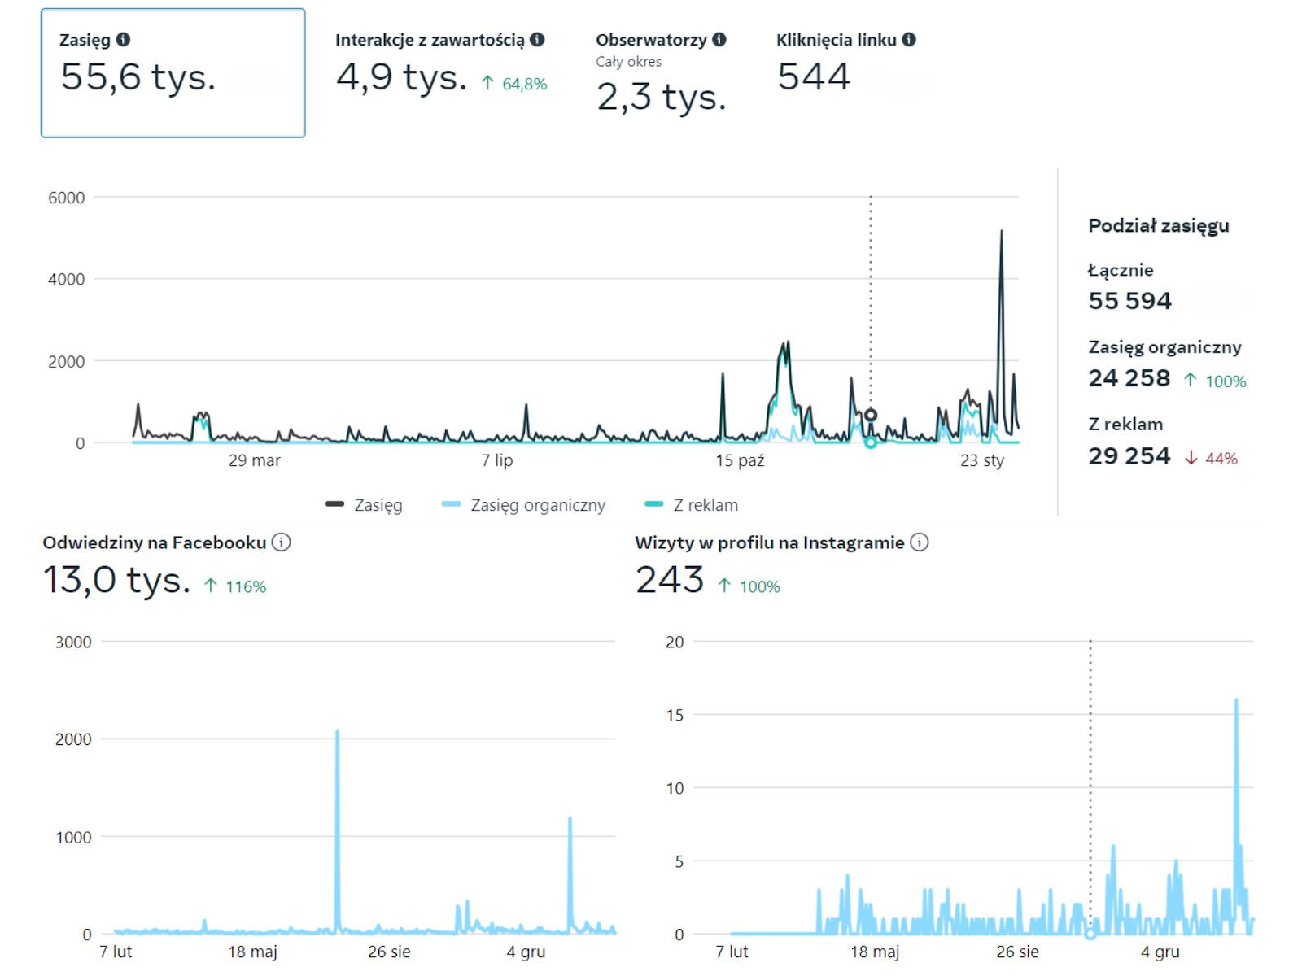Click the 15 paź axis label
This screenshot has width=1302, height=976.
click(740, 460)
